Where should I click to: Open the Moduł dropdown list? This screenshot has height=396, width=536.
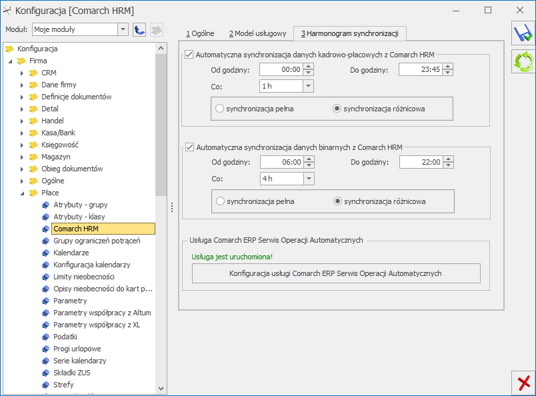[x=123, y=29]
